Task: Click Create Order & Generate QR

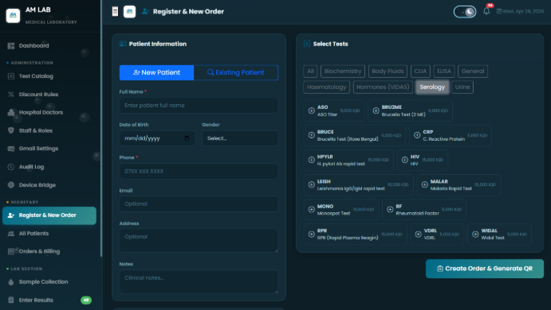Action: coord(485,269)
